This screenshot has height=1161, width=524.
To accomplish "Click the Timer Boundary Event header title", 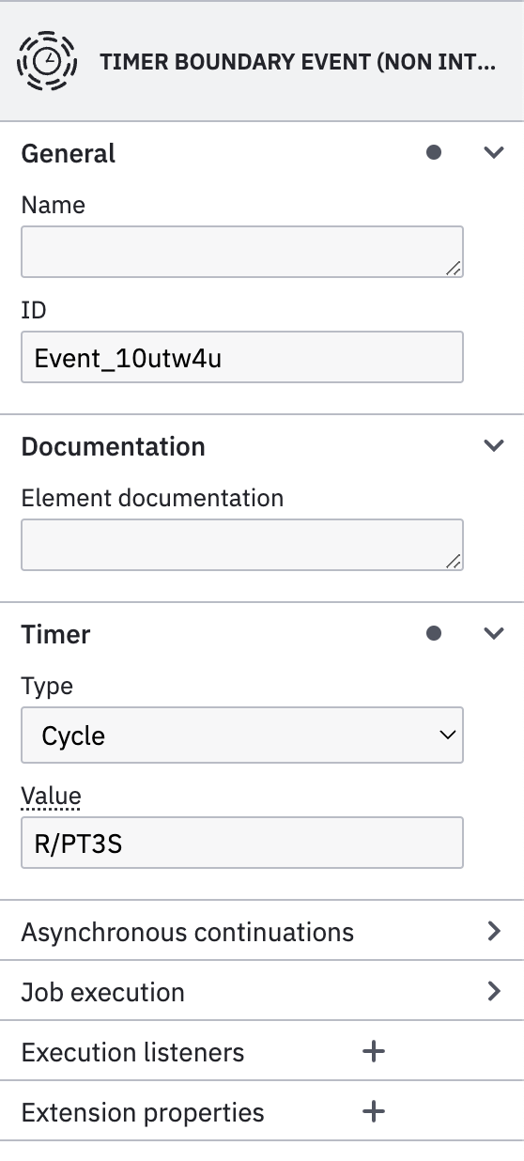I will pyautogui.click(x=297, y=63).
